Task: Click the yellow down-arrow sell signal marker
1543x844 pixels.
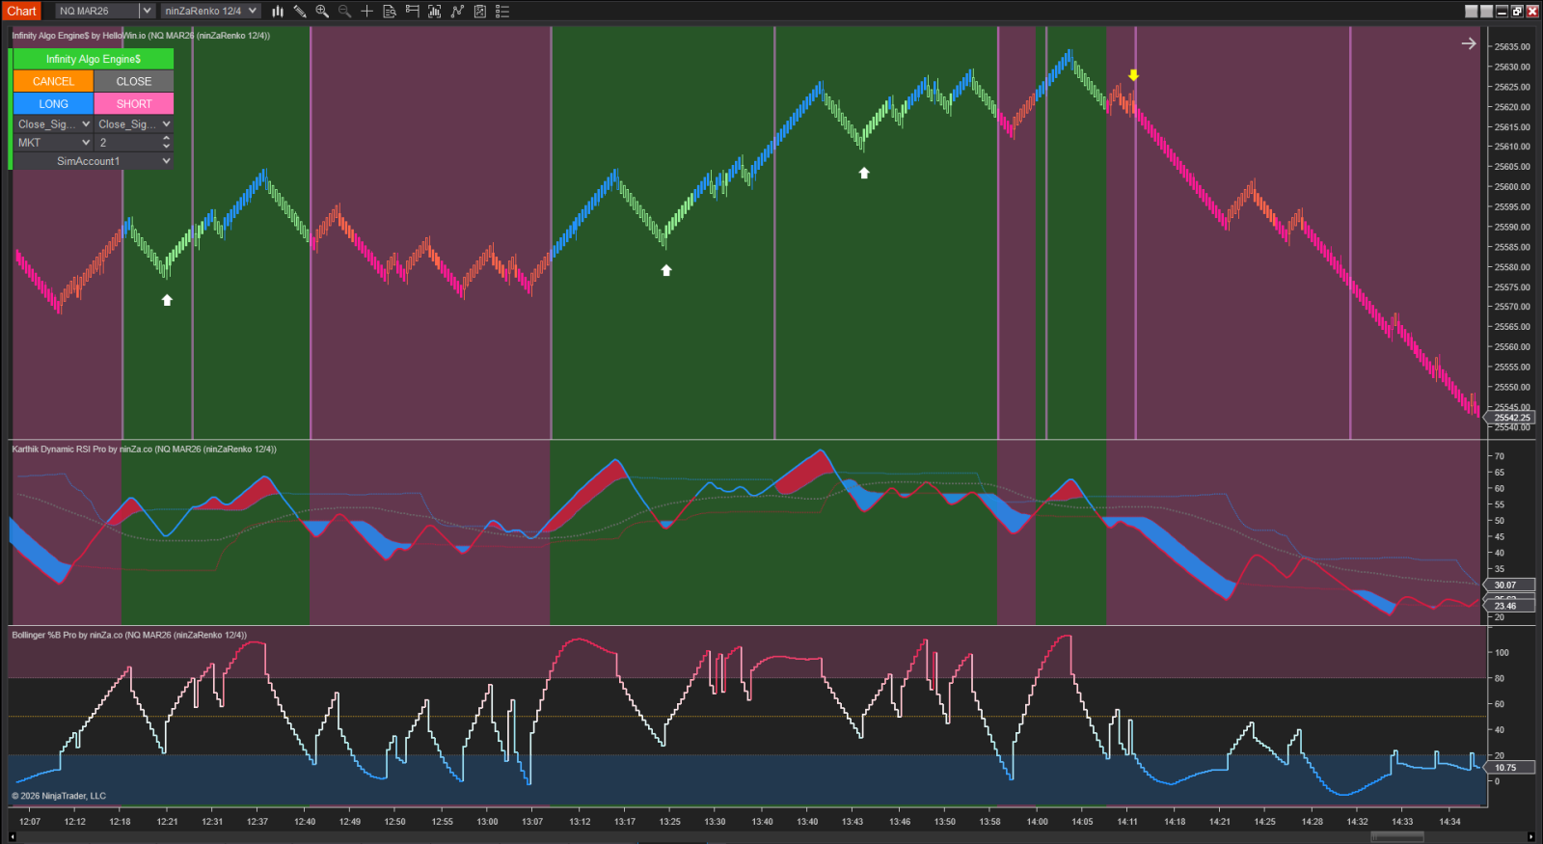Action: [1134, 75]
